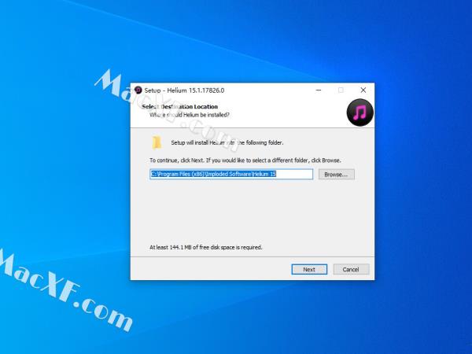Cancel the Helium setup
The width and height of the screenshot is (472, 354).
(351, 269)
